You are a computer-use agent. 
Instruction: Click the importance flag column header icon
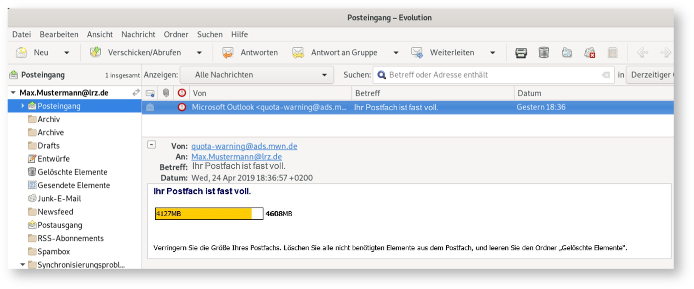point(182,93)
